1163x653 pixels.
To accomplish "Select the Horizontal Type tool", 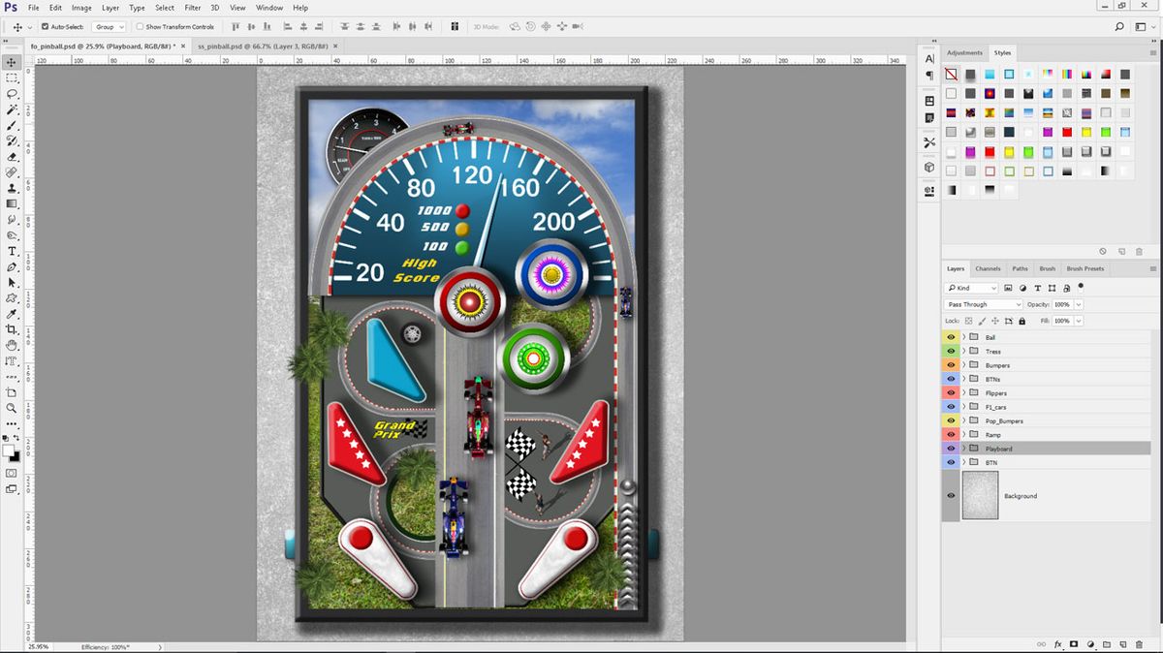I will (12, 251).
